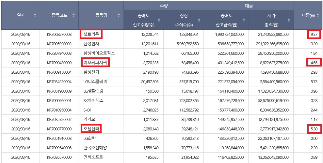Viewport: 323px width, 163px height.
Task: Click market cap 291,922,366,695,000
Action: tap(272, 44)
